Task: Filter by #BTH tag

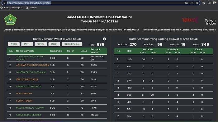Action: click(27, 44)
